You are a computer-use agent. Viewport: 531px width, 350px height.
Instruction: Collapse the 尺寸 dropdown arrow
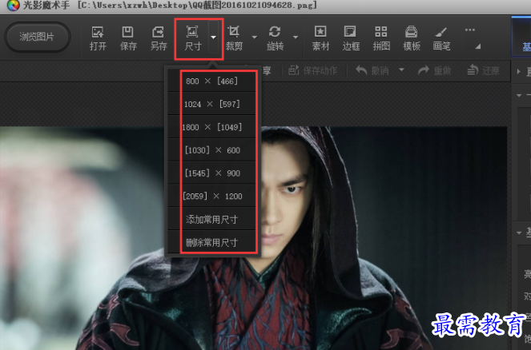tap(213, 38)
